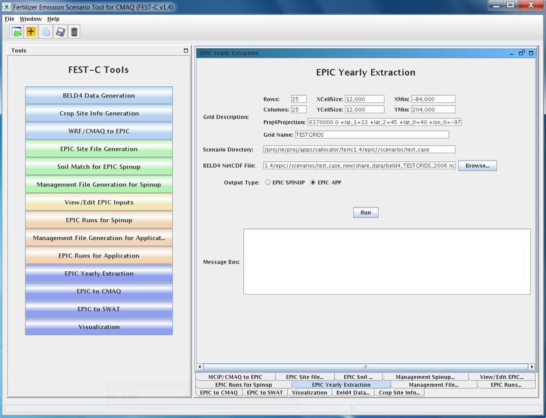Click the YMin input field
This screenshot has height=418, width=546.
pos(433,109)
